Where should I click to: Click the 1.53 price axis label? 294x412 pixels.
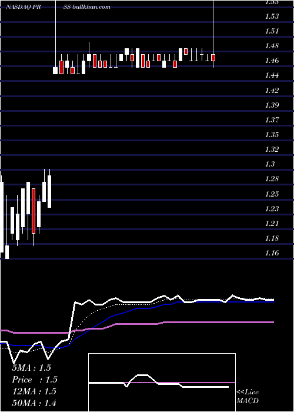coord(272,16)
